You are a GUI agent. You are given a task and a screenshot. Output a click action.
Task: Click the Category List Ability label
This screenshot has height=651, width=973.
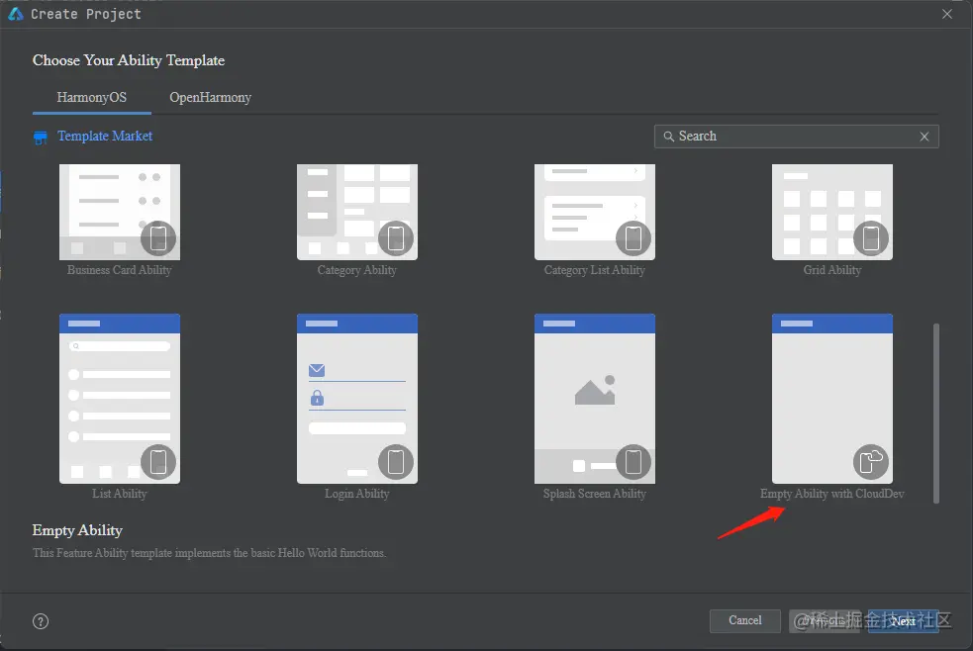click(x=595, y=270)
